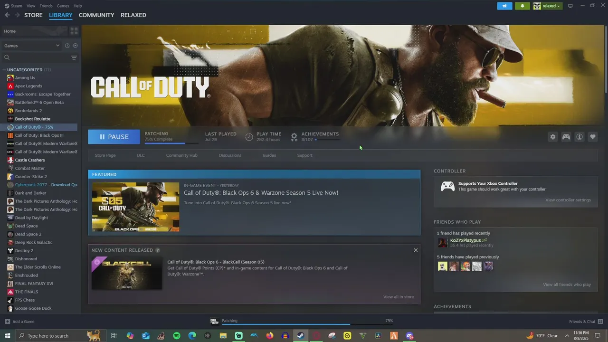Viewport: 608px width, 342px height.
Task: Click View all friends who play
Action: click(x=567, y=285)
